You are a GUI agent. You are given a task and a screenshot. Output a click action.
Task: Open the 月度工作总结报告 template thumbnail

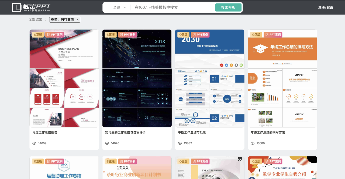pyautogui.click(x=64, y=78)
